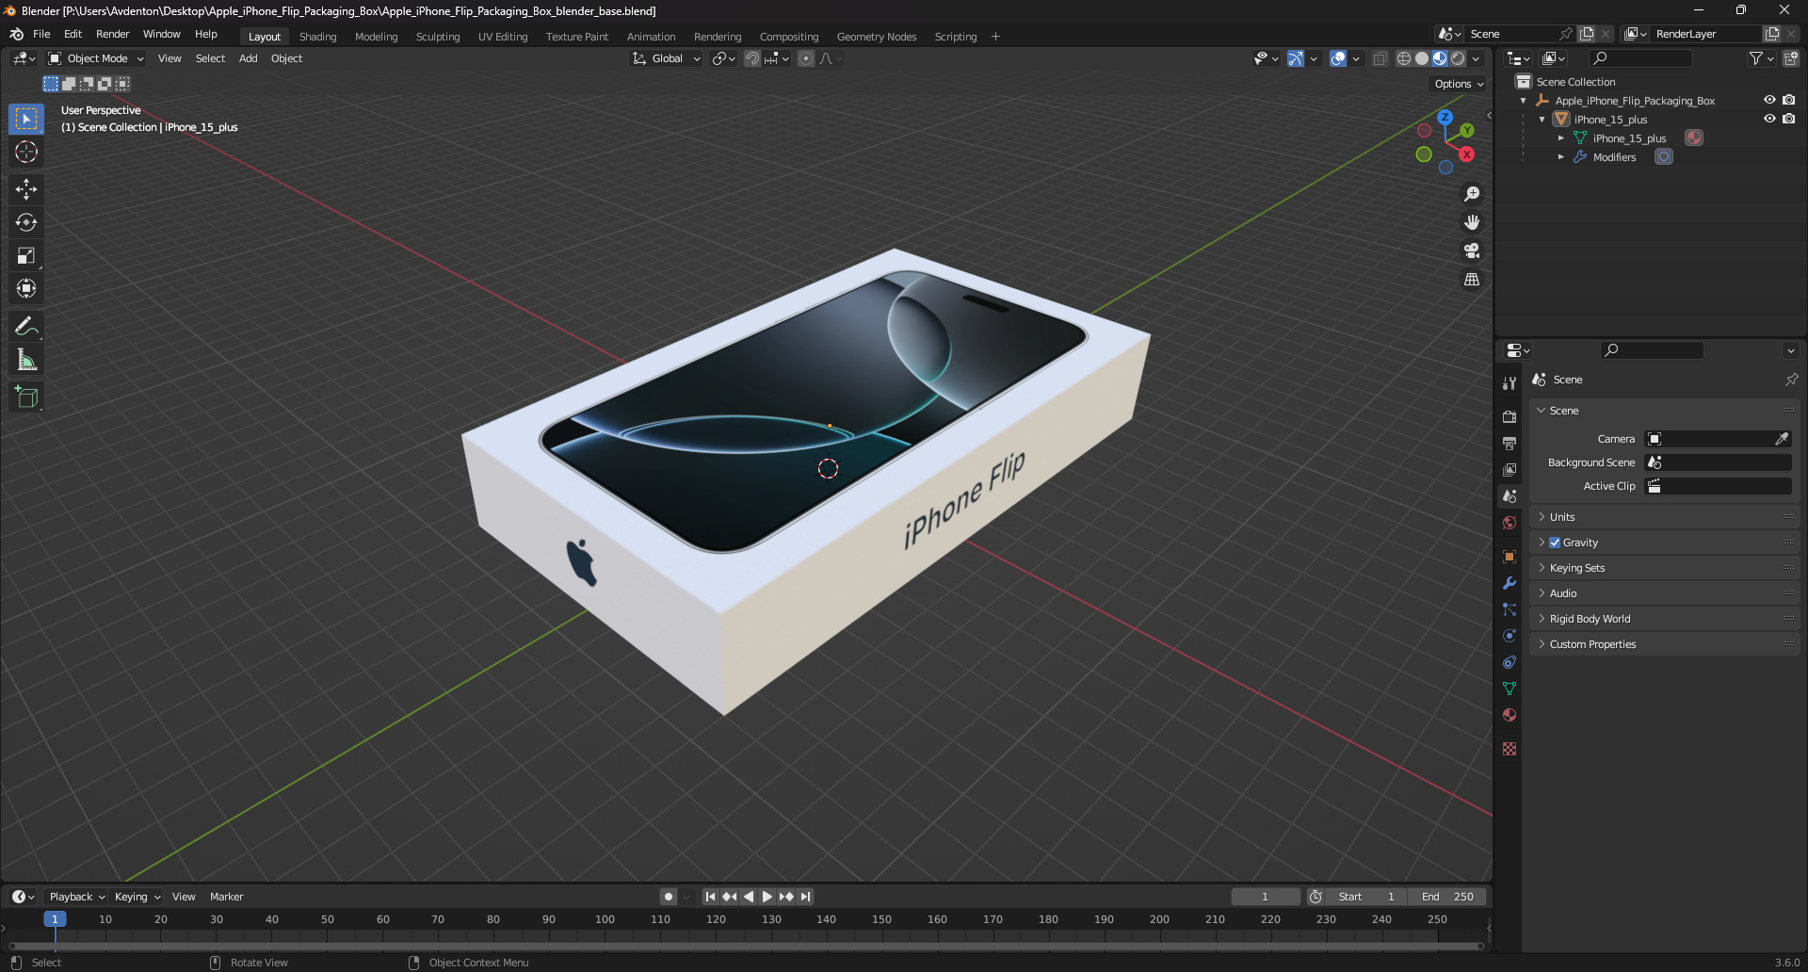
Task: Open the Tool properties tab
Action: (1509, 383)
